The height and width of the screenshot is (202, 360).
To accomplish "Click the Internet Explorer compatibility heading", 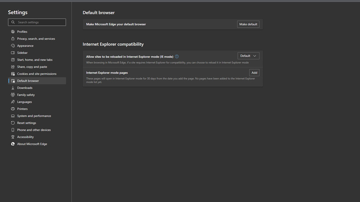I will (x=113, y=44).
